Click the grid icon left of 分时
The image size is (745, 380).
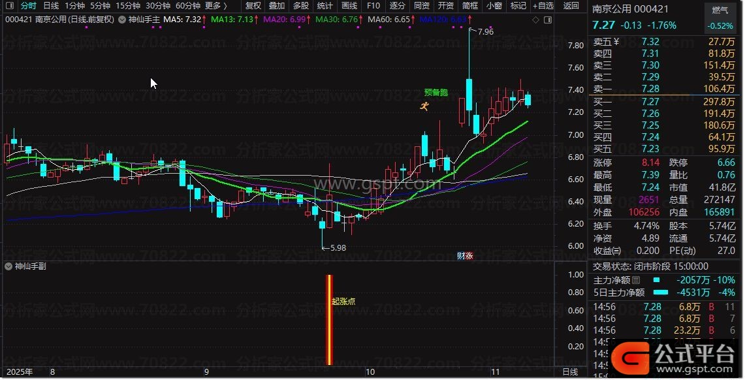[x=9, y=6]
